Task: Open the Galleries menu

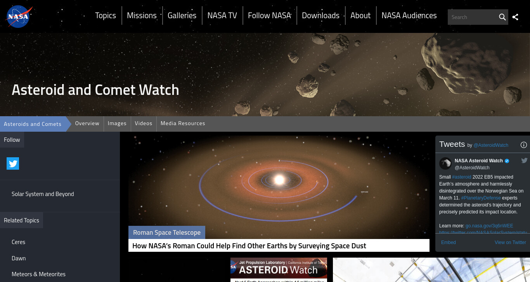Action: click(x=182, y=15)
